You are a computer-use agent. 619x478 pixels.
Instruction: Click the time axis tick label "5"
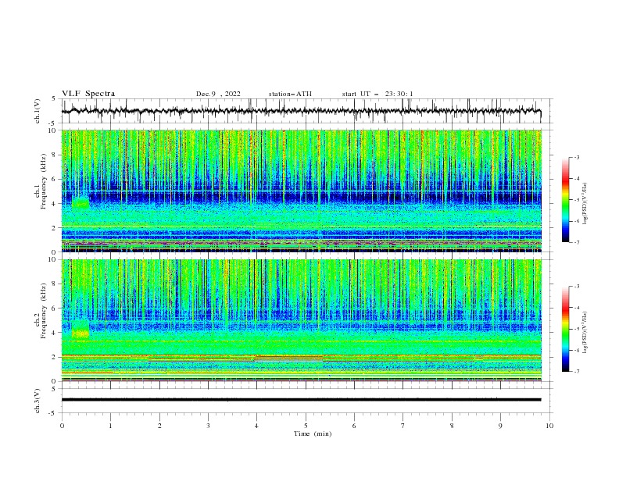pyautogui.click(x=306, y=426)
